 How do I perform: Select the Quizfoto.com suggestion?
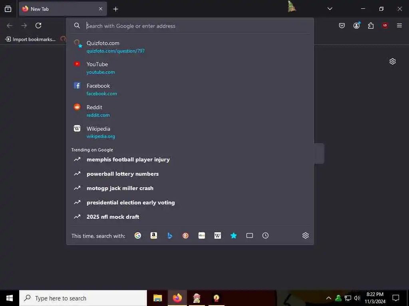point(190,47)
